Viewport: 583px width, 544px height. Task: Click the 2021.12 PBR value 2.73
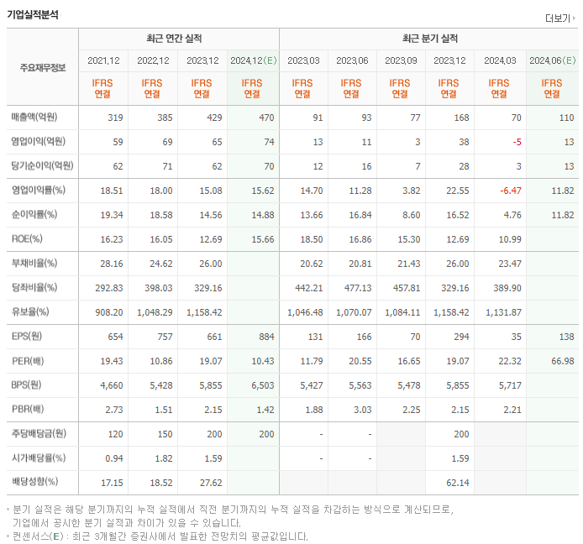(x=113, y=410)
